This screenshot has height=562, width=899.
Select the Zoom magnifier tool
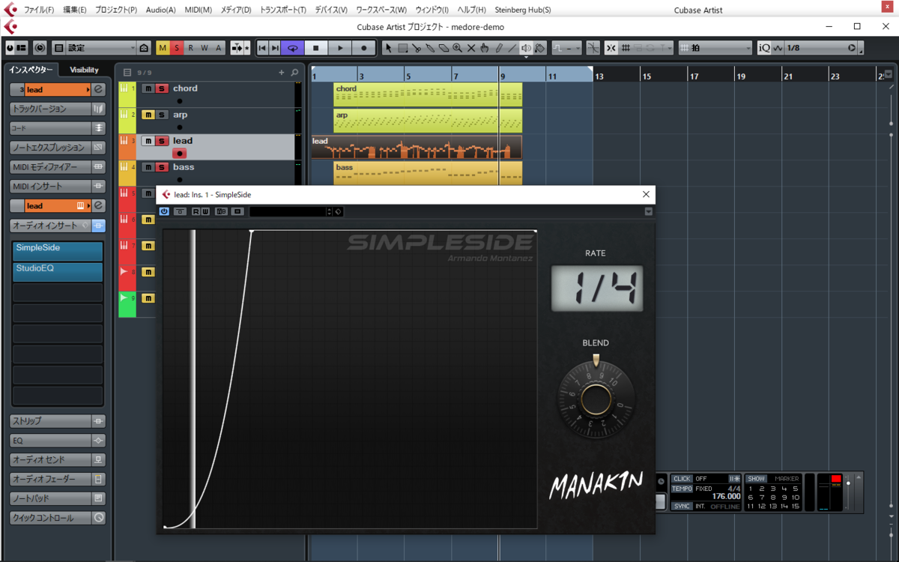tap(457, 48)
